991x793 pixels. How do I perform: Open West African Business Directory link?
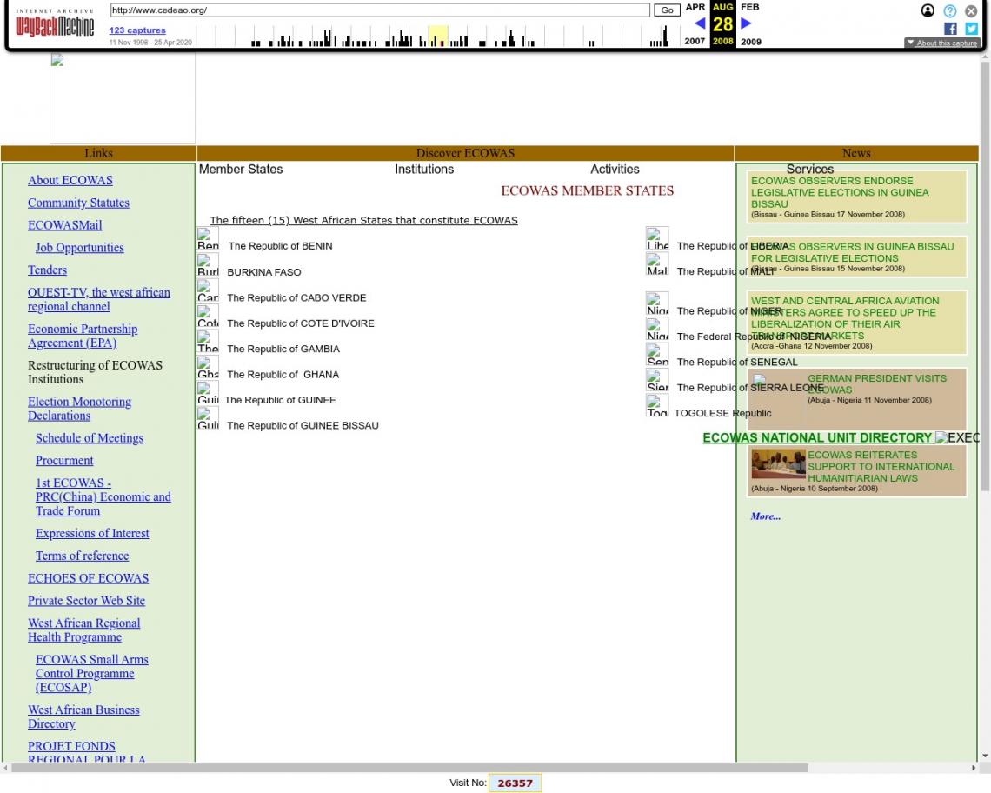pyautogui.click(x=83, y=717)
